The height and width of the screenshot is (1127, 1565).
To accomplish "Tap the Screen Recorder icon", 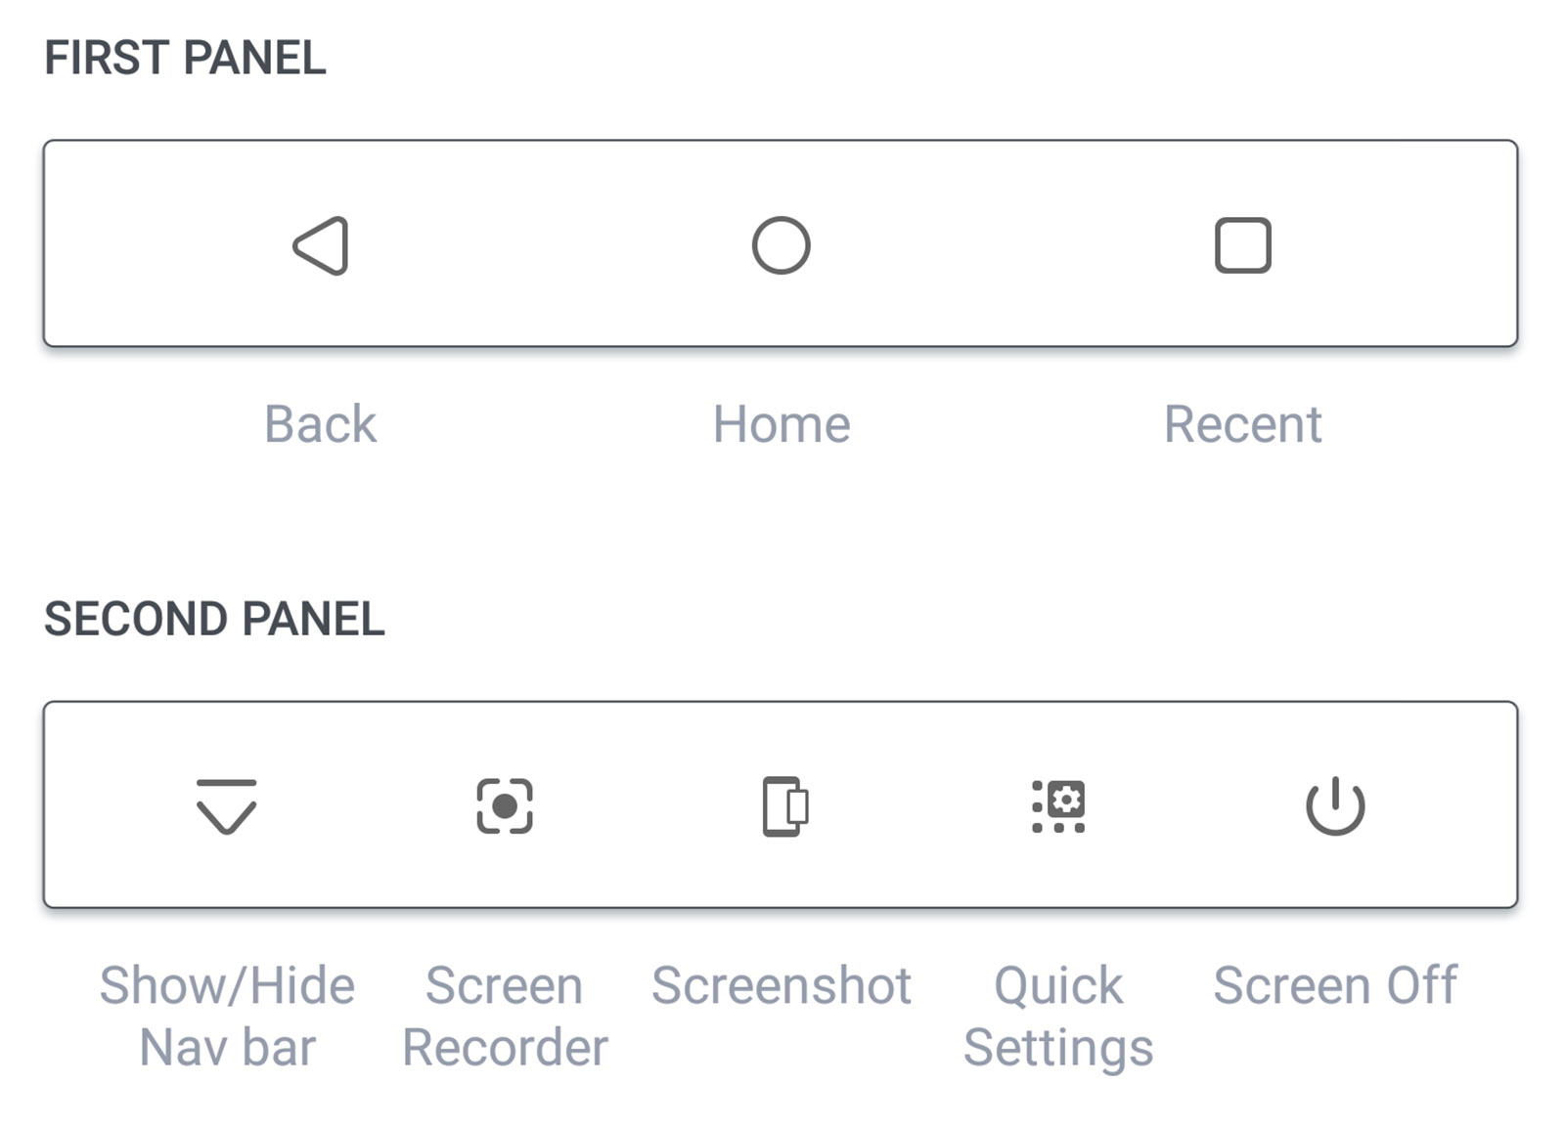I will [x=505, y=806].
